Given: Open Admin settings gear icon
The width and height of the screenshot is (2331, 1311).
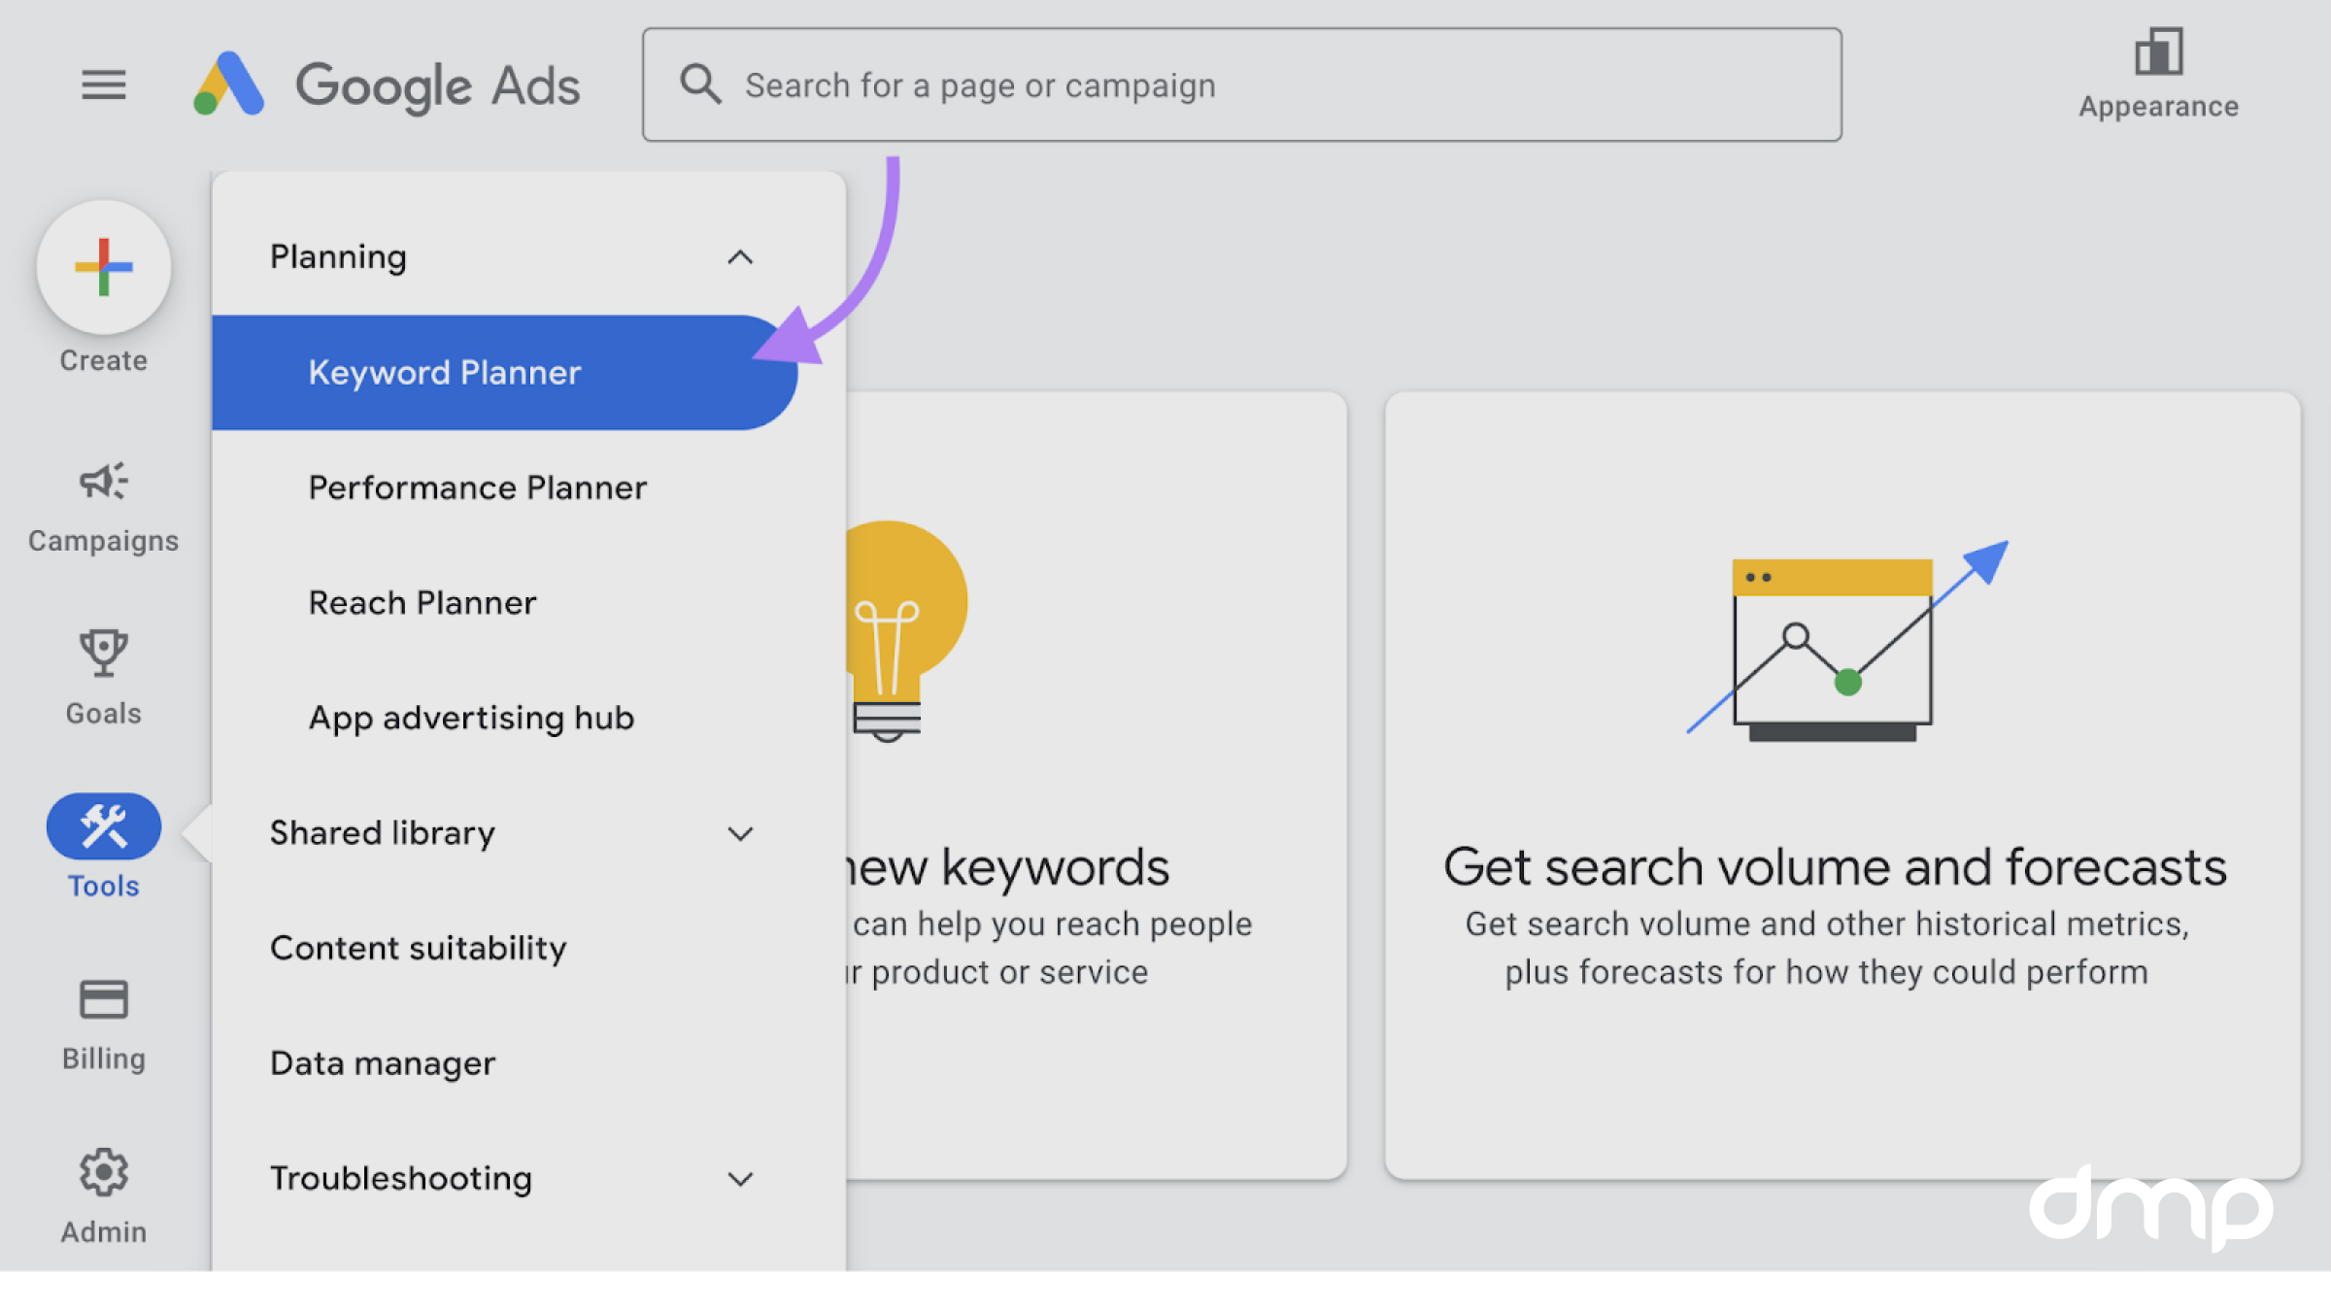Looking at the screenshot, I should click(x=103, y=1172).
